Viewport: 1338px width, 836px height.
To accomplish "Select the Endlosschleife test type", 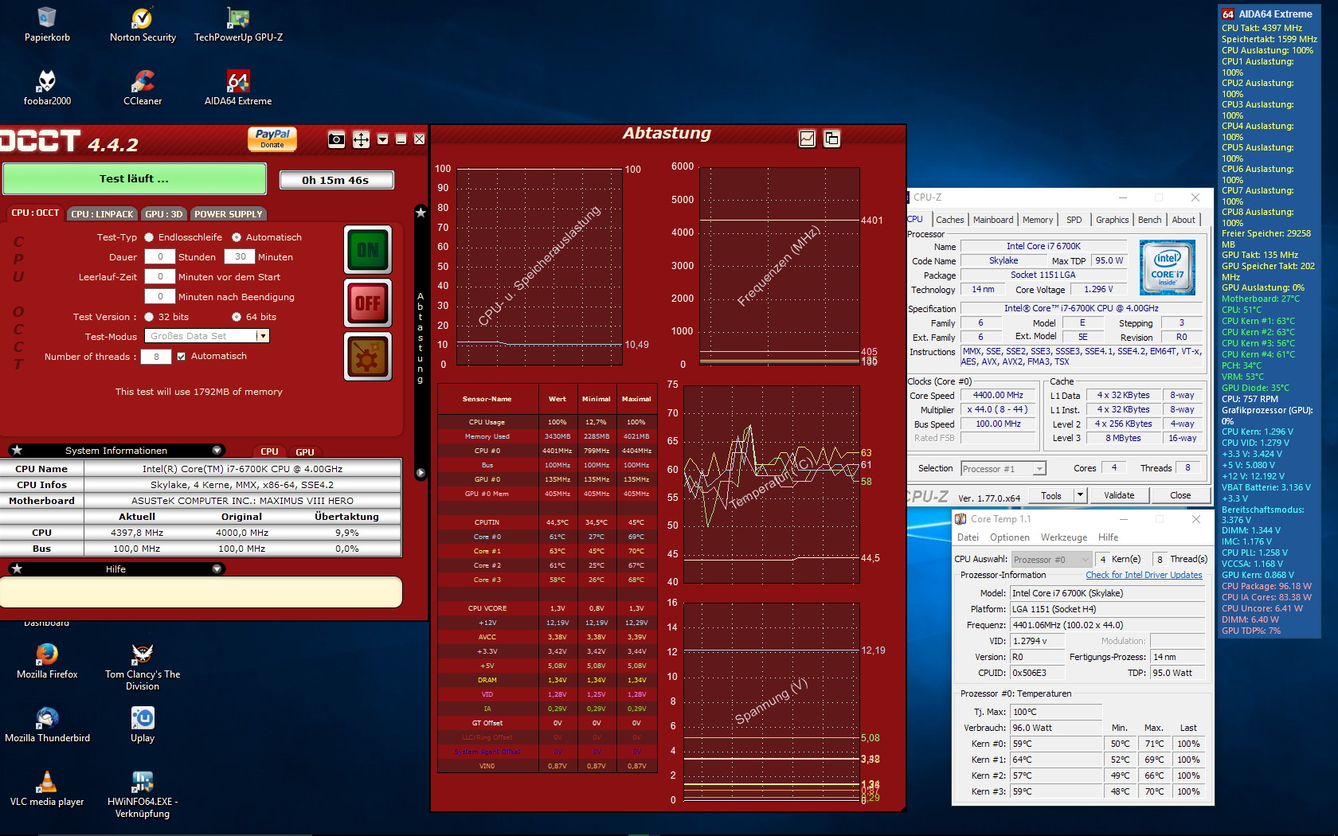I will pos(149,237).
